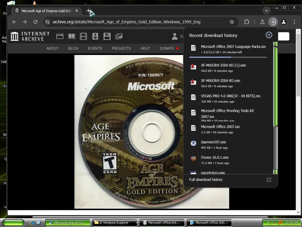
Task: Click the browser forward arrow
Action: click(25, 22)
